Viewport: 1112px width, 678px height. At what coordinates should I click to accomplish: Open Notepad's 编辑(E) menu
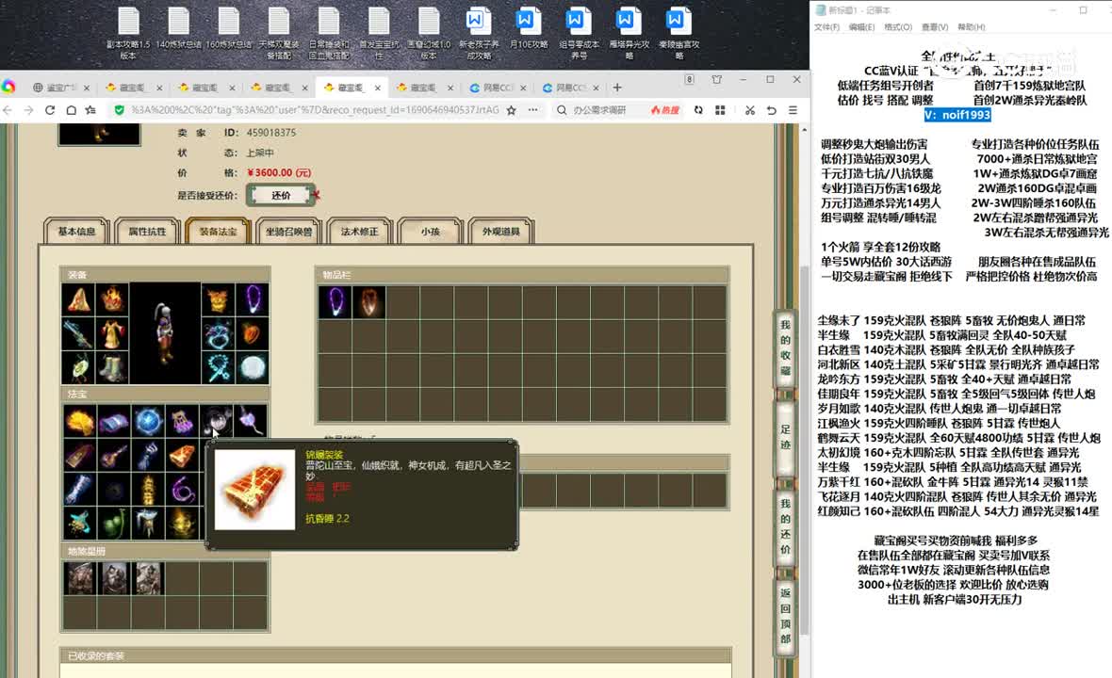861,27
